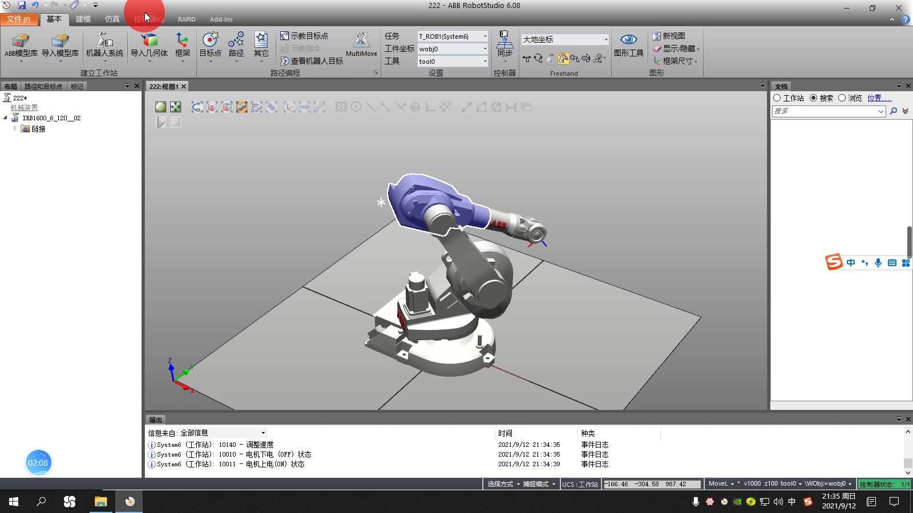Image resolution: width=913 pixels, height=513 pixels.
Task: Collapse the IRB1600_6_120__02 tree node
Action: [6, 118]
